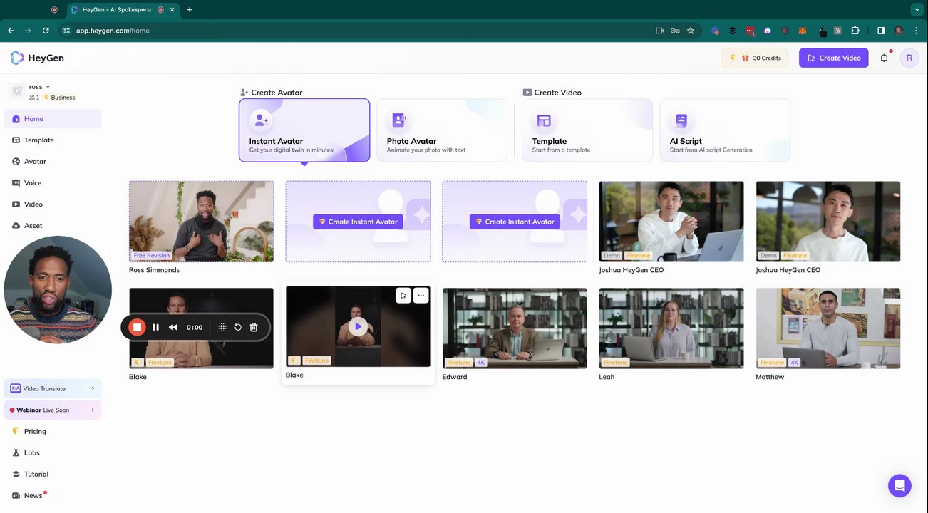Open the Ross Simmonds avatar thumbnail

[x=201, y=222]
